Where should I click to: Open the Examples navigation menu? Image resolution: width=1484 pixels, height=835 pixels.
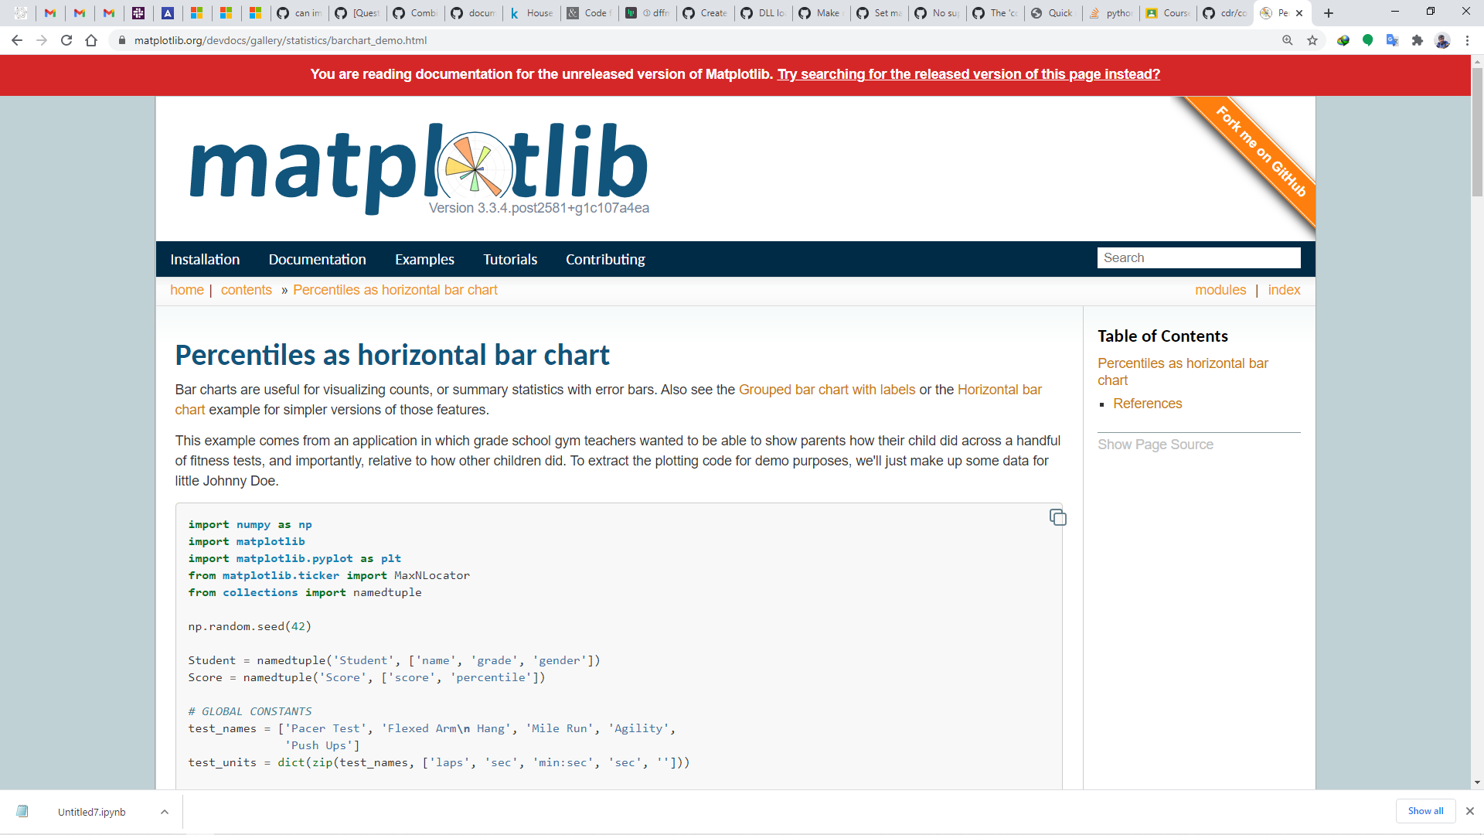(424, 259)
